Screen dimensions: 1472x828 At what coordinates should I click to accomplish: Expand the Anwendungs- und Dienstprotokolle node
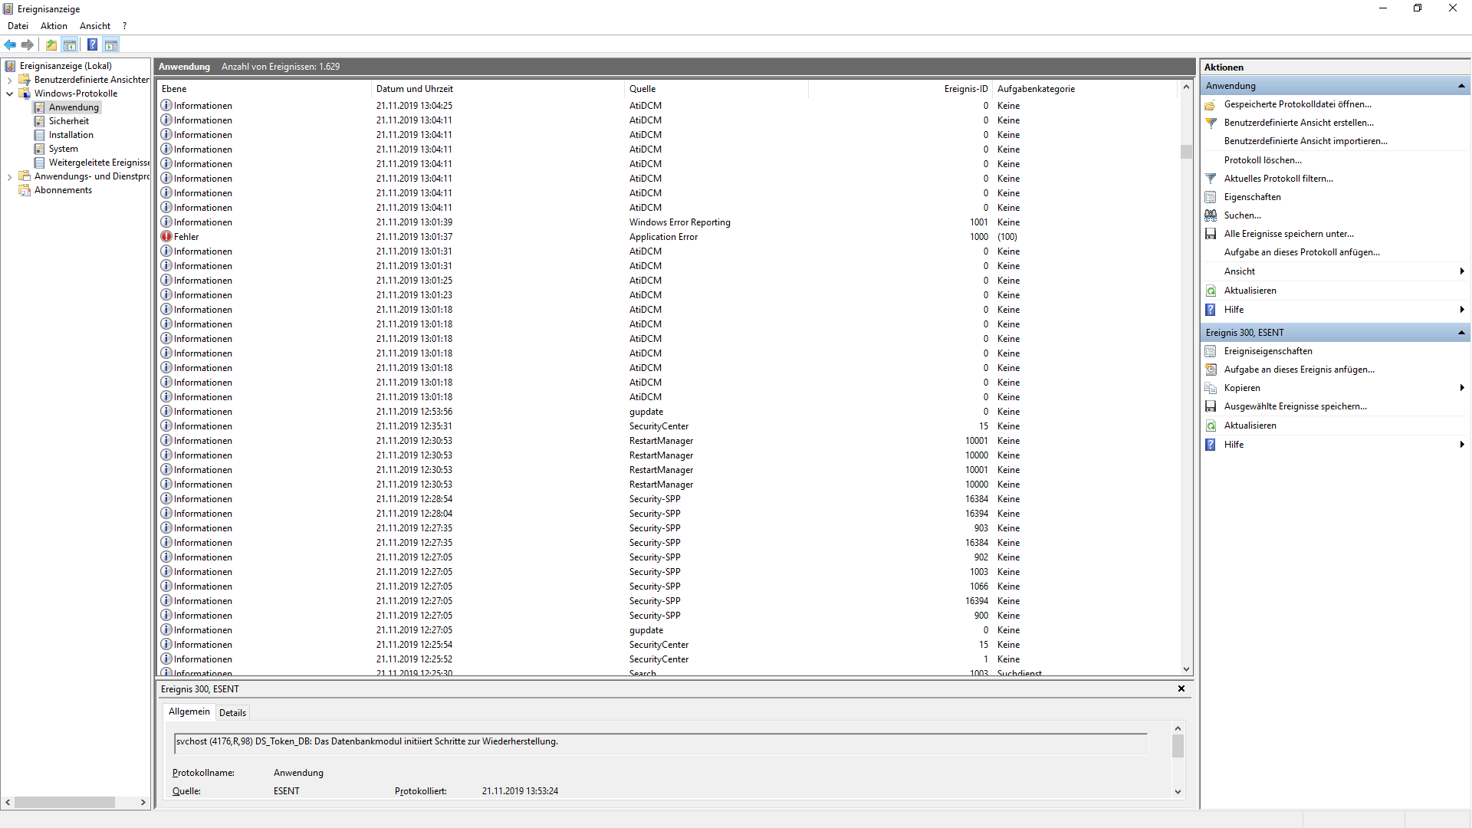tap(9, 176)
